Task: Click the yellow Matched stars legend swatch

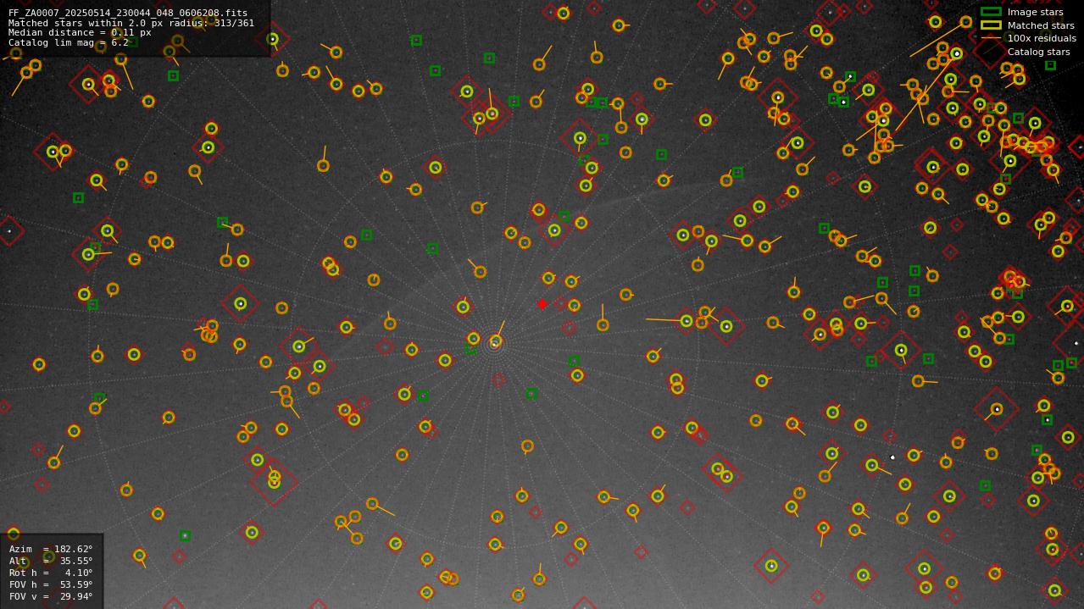Action: (991, 25)
